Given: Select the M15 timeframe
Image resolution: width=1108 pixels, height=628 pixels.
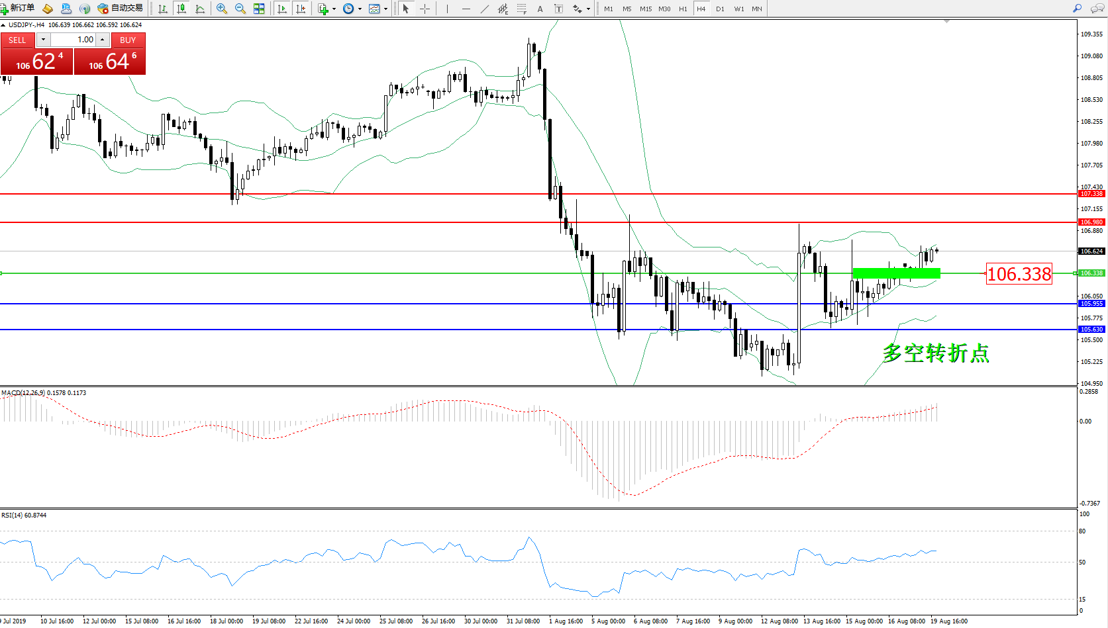Looking at the screenshot, I should (645, 9).
